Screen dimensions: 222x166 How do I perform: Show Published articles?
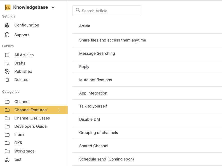[23, 71]
